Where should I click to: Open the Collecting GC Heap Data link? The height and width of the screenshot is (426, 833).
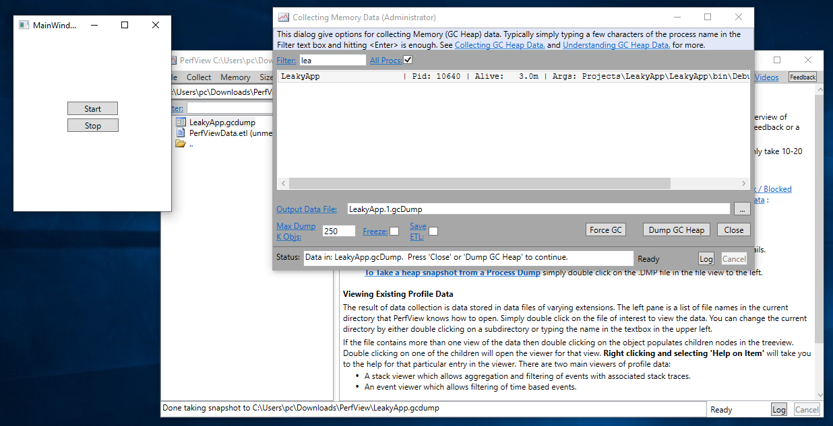[500, 45]
